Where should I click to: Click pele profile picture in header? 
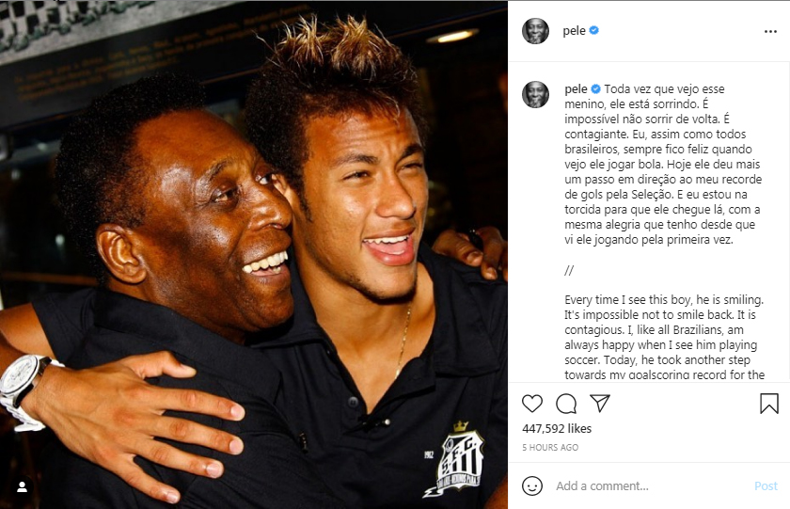535,31
